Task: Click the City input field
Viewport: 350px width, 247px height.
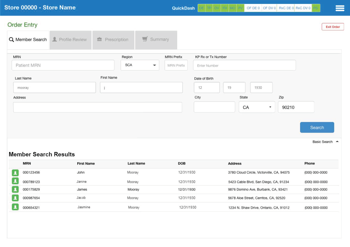Action: pyautogui.click(x=215, y=107)
